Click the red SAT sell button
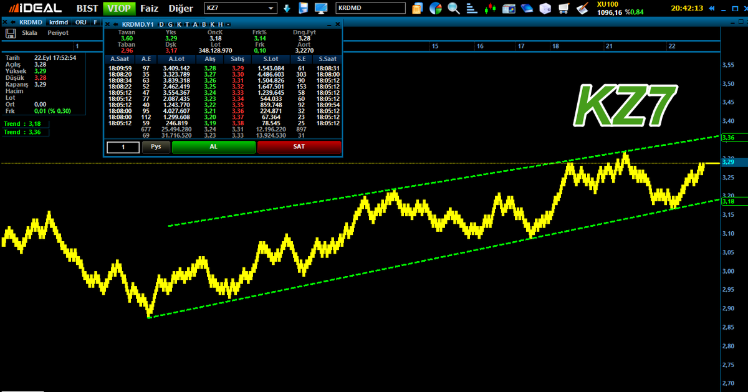The image size is (748, 392). pyautogui.click(x=299, y=147)
